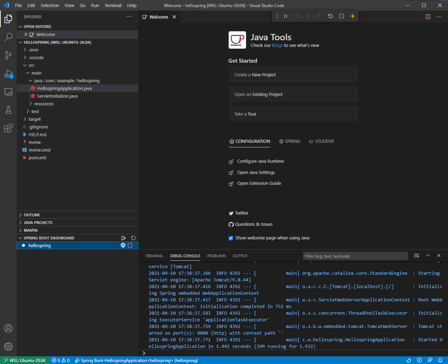Viewport: 448px width, 364px height.
Task: Open the Testing flask view
Action: tap(8, 110)
